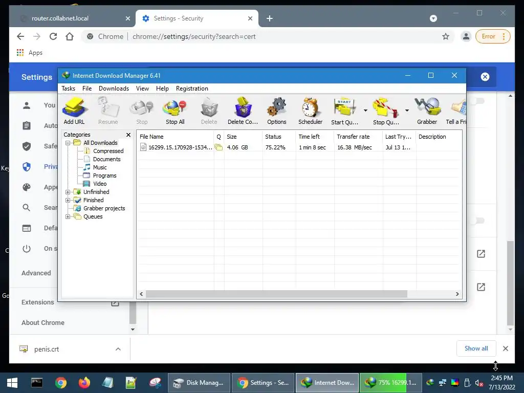This screenshot has width=524, height=393.
Task: Close the Categories panel
Action: [128, 135]
